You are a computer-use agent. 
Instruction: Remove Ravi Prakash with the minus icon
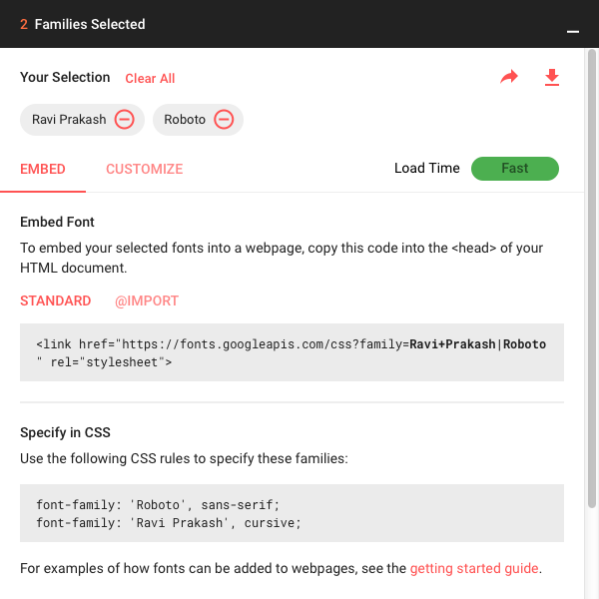point(125,120)
